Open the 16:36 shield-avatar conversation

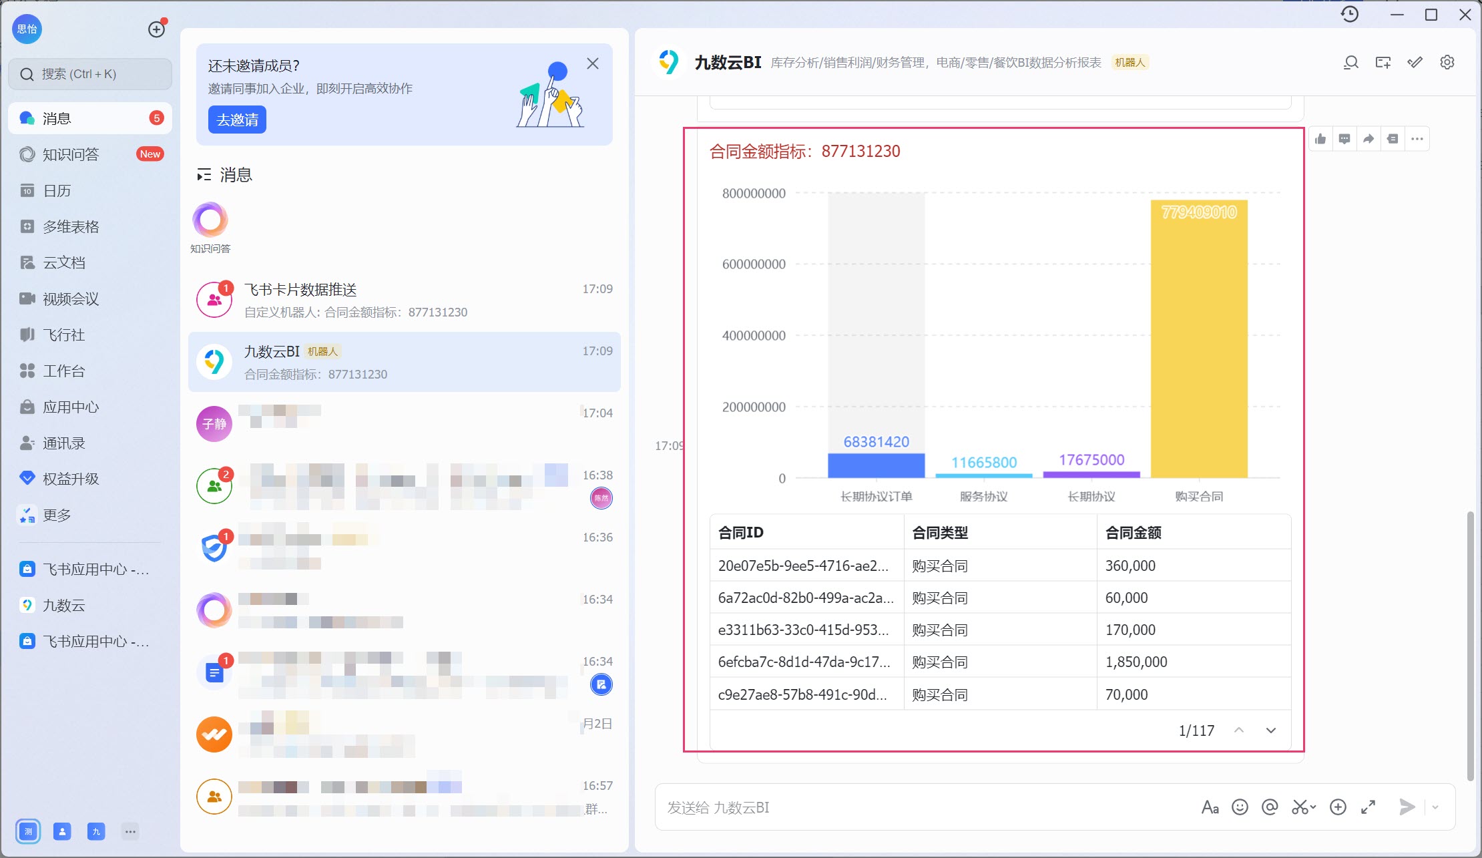point(405,548)
